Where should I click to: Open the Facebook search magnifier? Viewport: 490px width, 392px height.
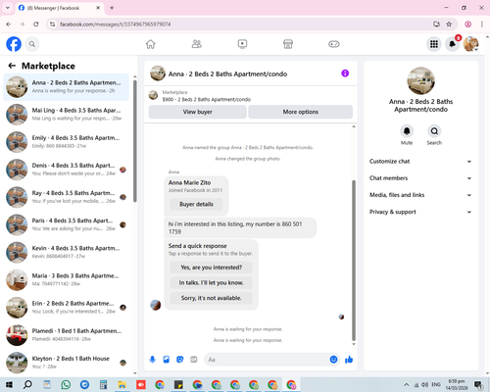[x=32, y=44]
